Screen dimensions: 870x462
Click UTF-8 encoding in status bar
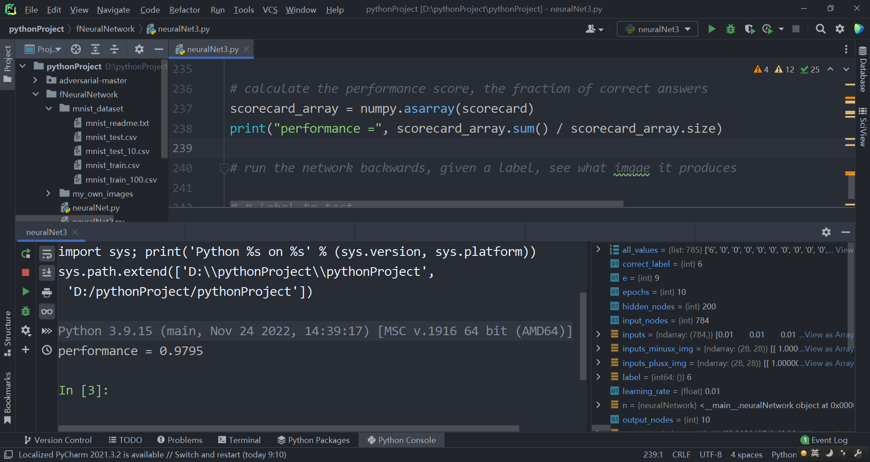[710, 454]
